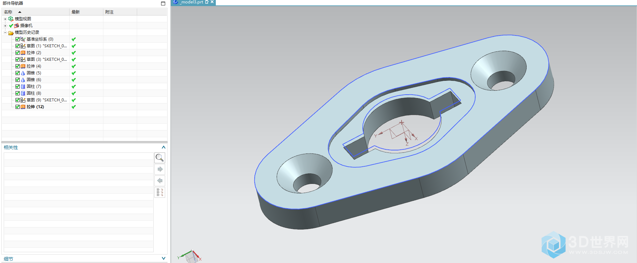Screen dimensions: 637x263
Task: Select the 摄像机 camera icon
Action: click(17, 26)
